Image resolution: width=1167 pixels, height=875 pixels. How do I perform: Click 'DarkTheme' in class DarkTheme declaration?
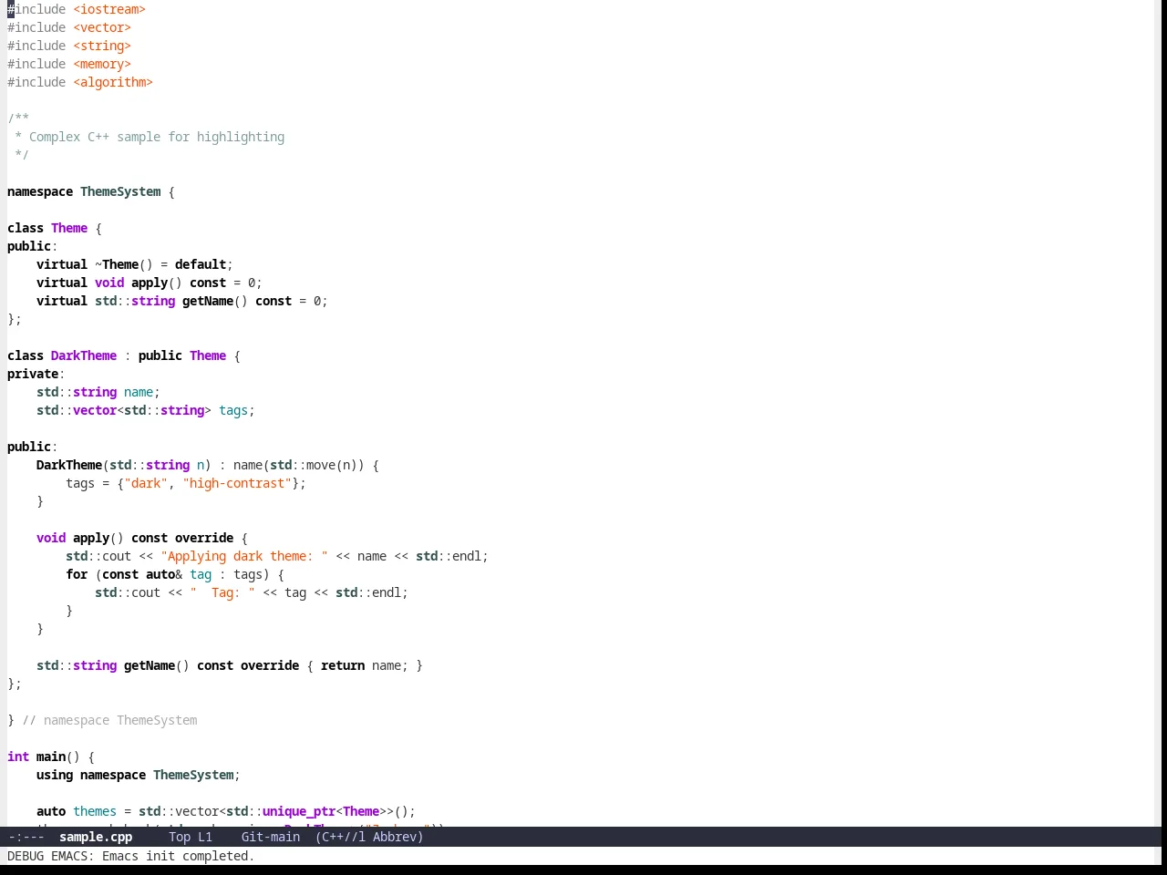tap(84, 355)
